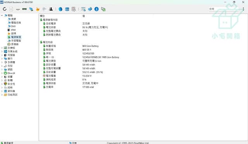Screen dimensions: 248x144
Task: Select the 裝置 tree item
Action: pyautogui.click(x=10, y=77)
